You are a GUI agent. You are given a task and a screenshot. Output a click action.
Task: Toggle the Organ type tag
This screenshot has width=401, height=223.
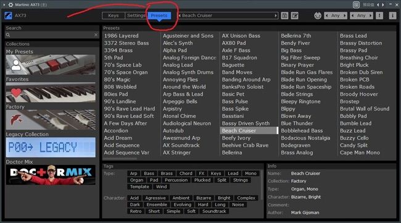(x=136, y=180)
